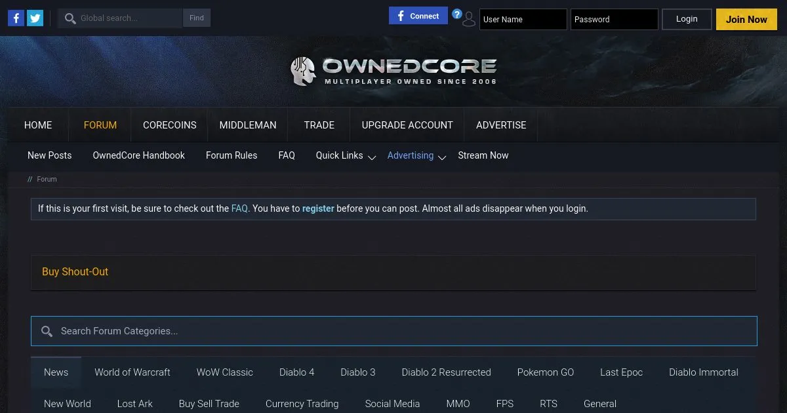
Task: Click the Login button
Action: [x=687, y=19]
